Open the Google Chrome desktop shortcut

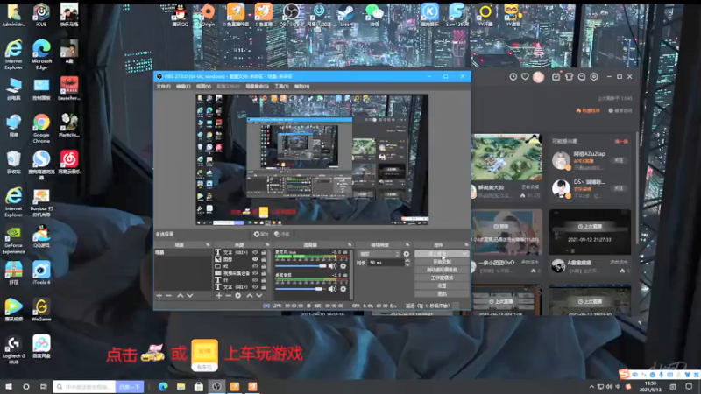pos(41,128)
